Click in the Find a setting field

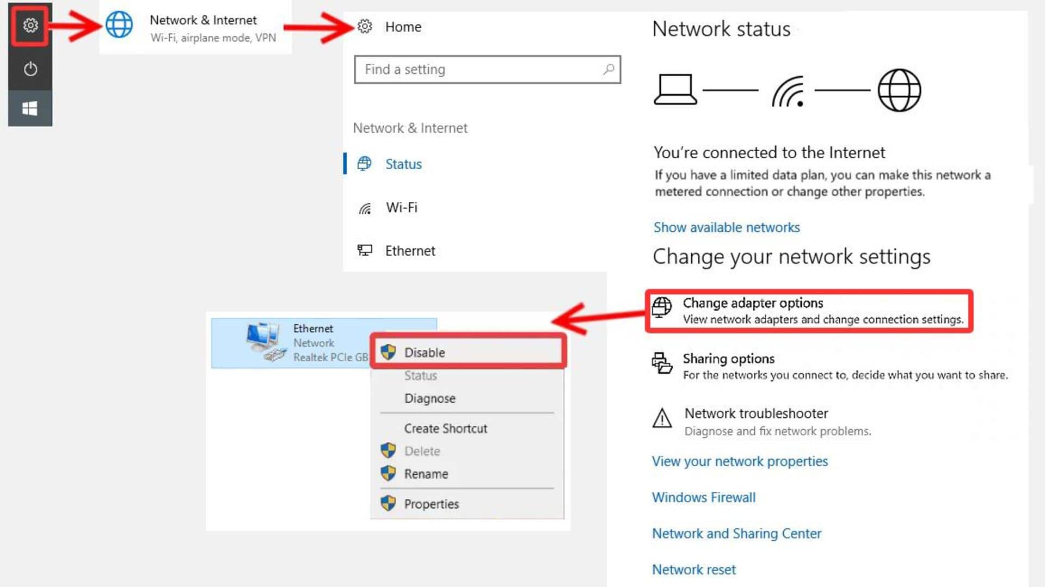tap(487, 69)
